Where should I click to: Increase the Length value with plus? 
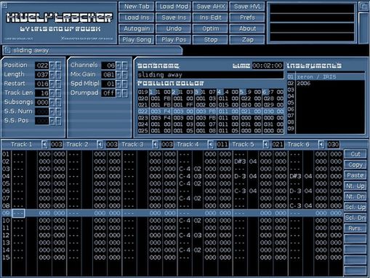point(52,74)
